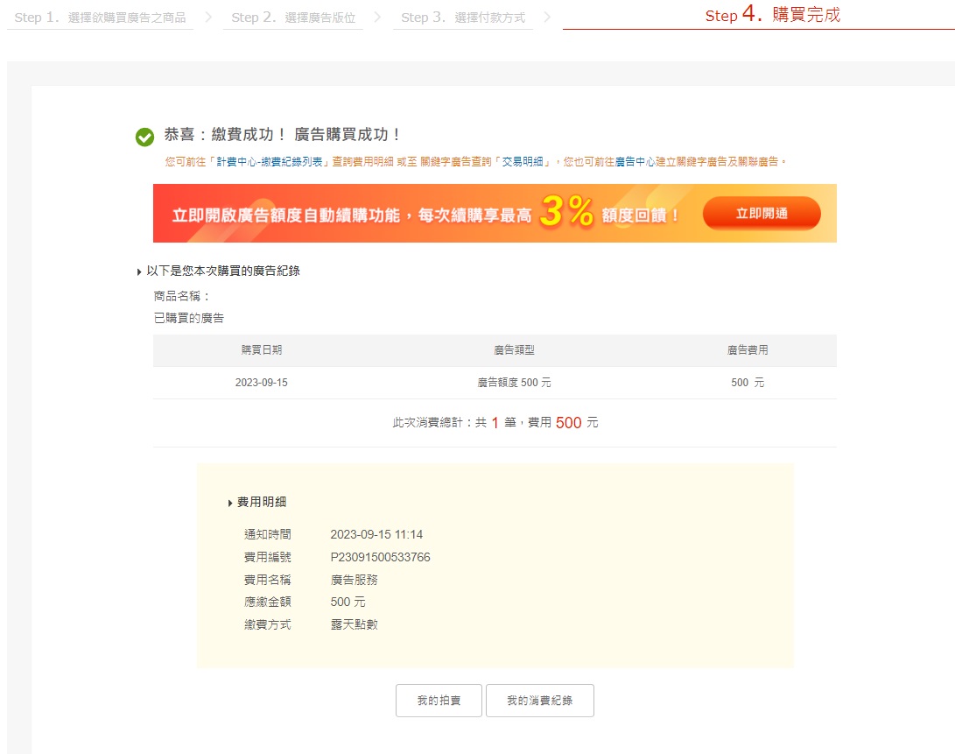Select the Step 4 購買完成 tab
Viewport: 955px width, 754px height.
click(x=772, y=16)
